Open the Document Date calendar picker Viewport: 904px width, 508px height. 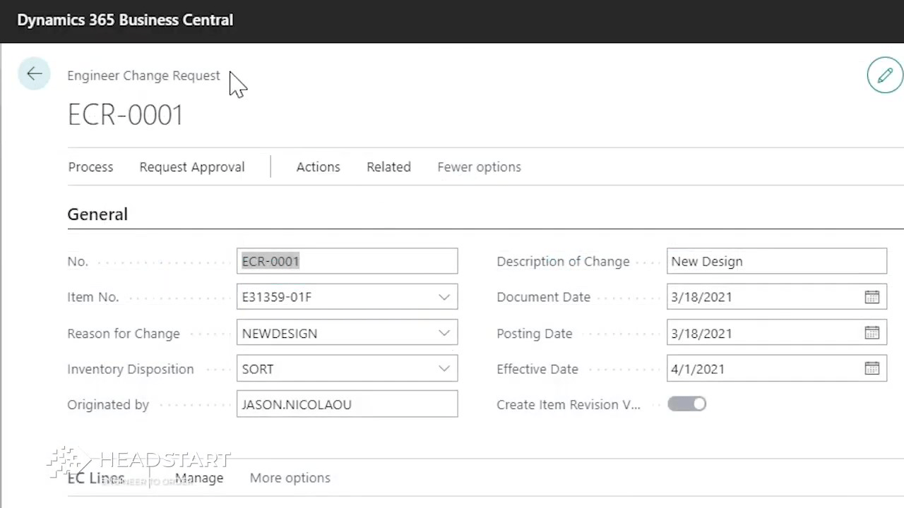[872, 297]
